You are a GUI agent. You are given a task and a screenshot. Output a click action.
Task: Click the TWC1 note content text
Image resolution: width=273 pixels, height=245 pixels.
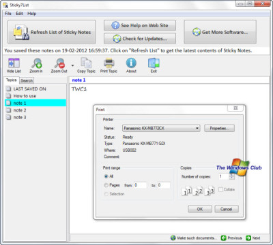[79, 89]
